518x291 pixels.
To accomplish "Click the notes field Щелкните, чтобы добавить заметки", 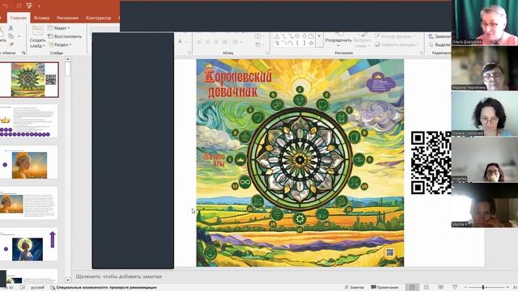I will pos(119,276).
